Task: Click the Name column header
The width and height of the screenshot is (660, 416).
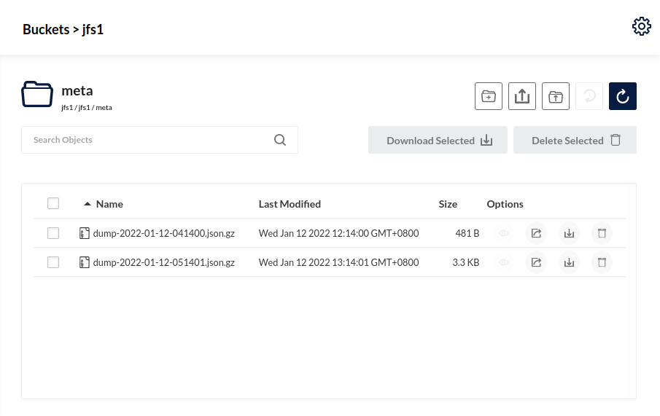Action: (x=109, y=204)
